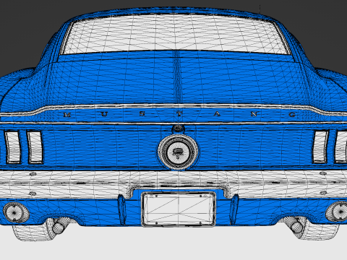347x260 pixels.
Task: Pick the letter G on the trunk
Action: click(x=292, y=115)
